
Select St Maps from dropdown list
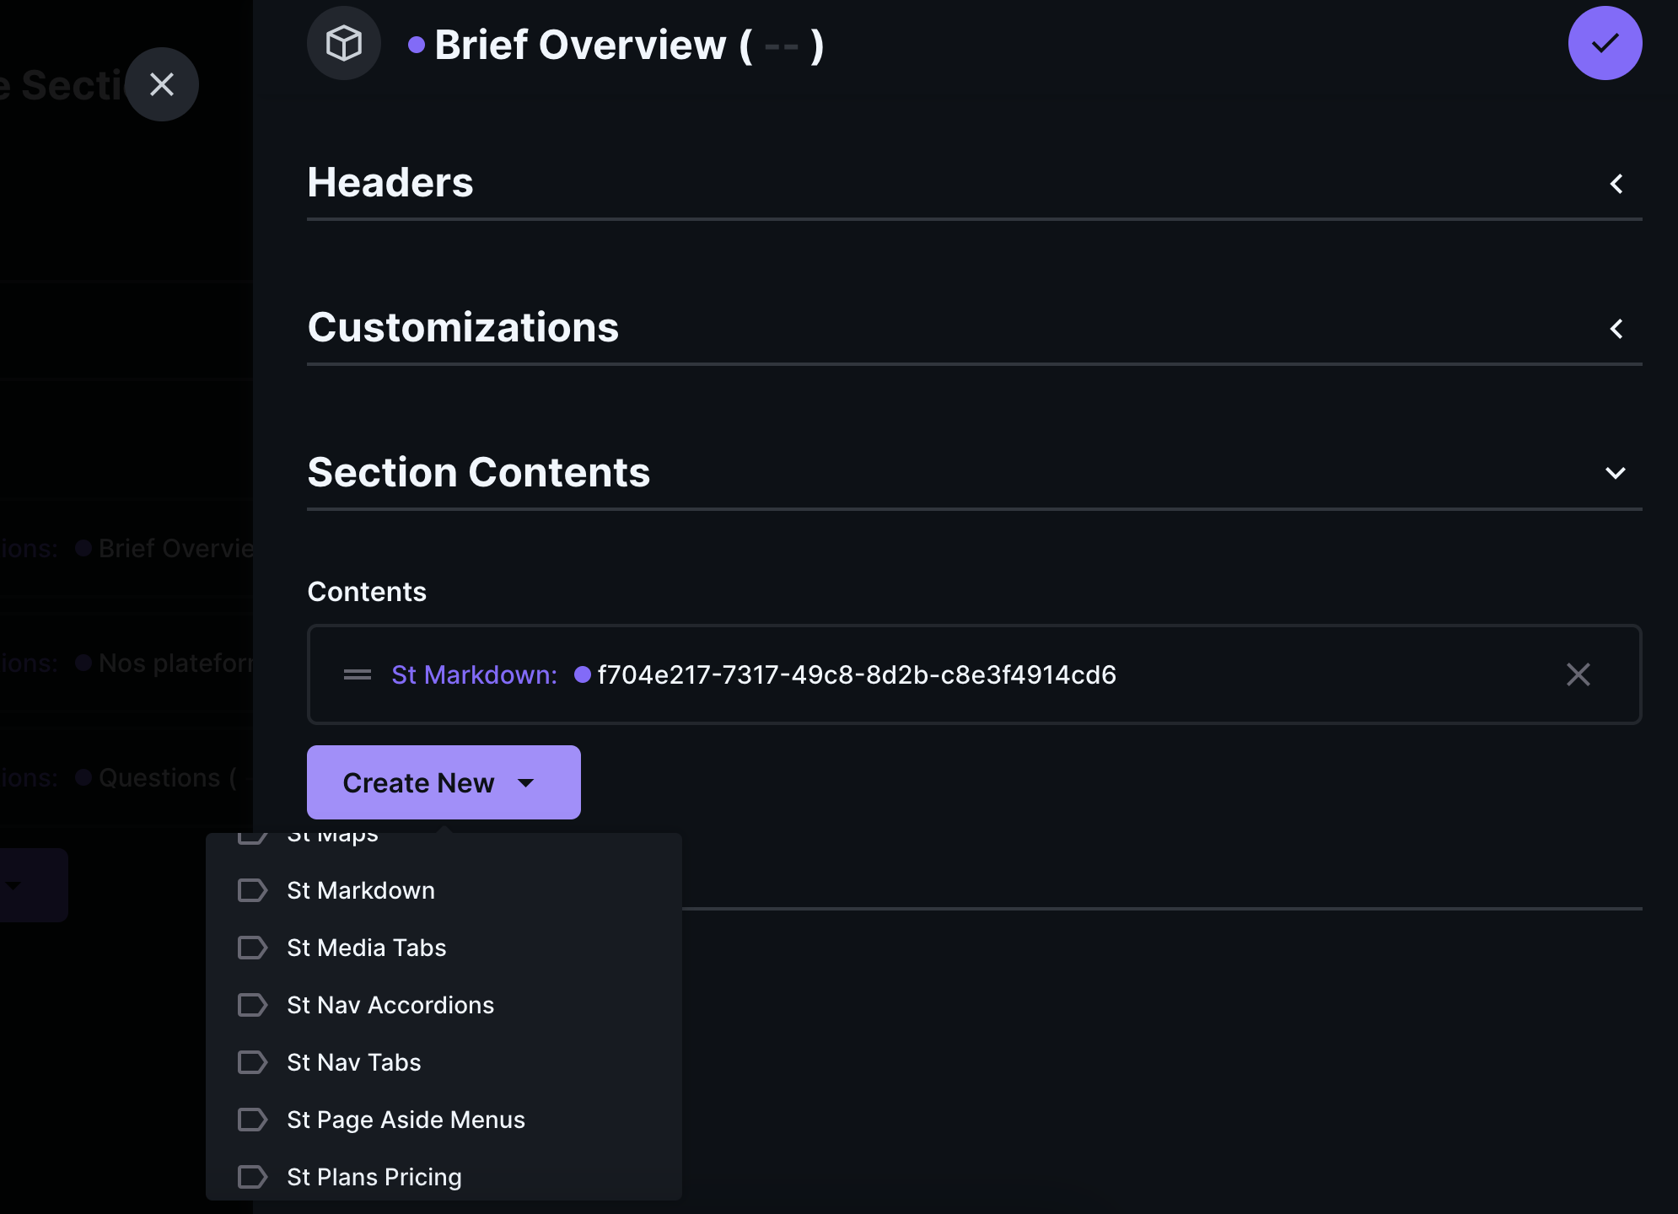point(332,834)
